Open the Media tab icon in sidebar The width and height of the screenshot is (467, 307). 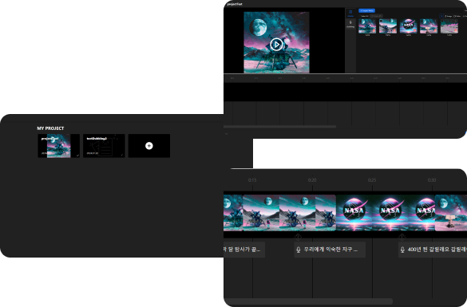coord(350,13)
